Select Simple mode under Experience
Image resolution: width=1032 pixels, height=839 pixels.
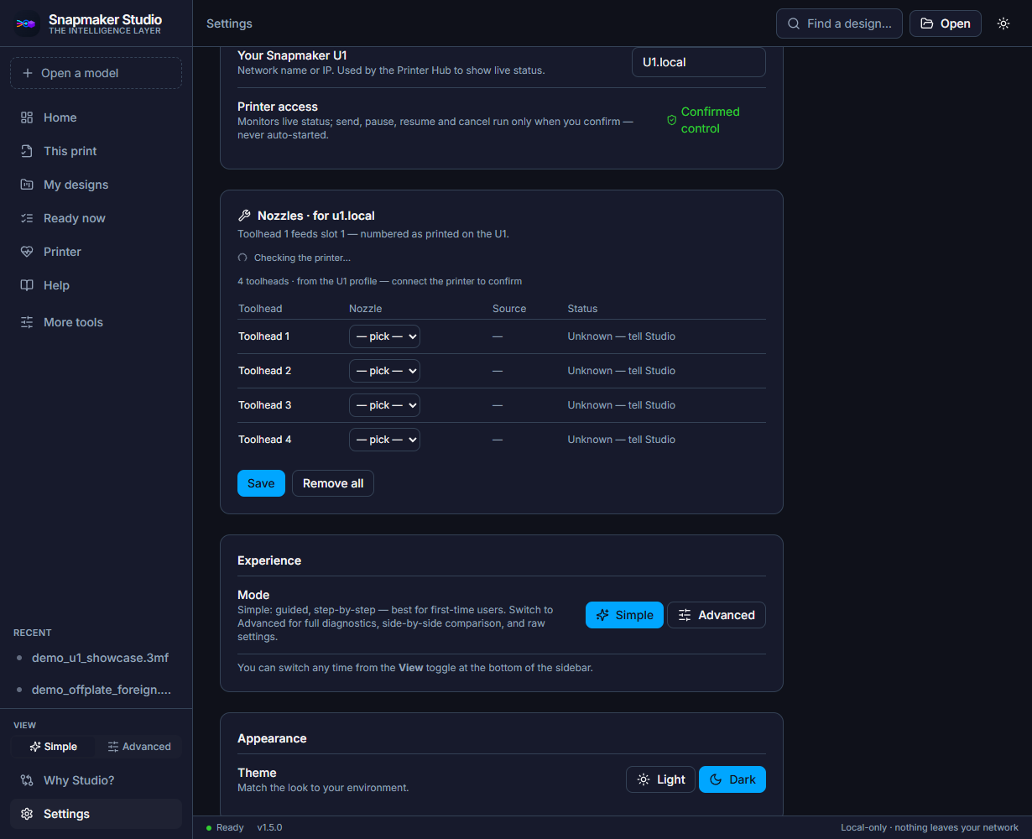coord(624,615)
